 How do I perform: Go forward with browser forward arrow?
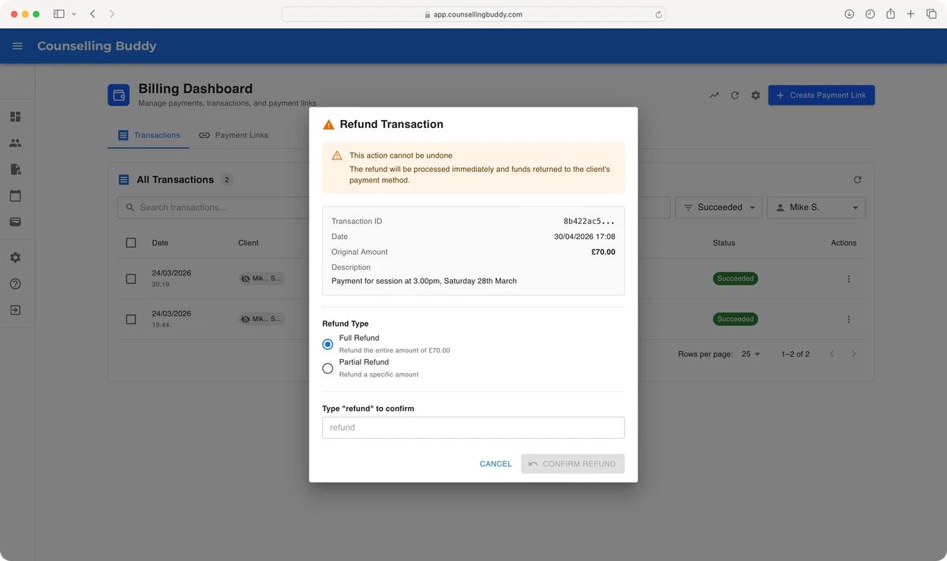(112, 14)
